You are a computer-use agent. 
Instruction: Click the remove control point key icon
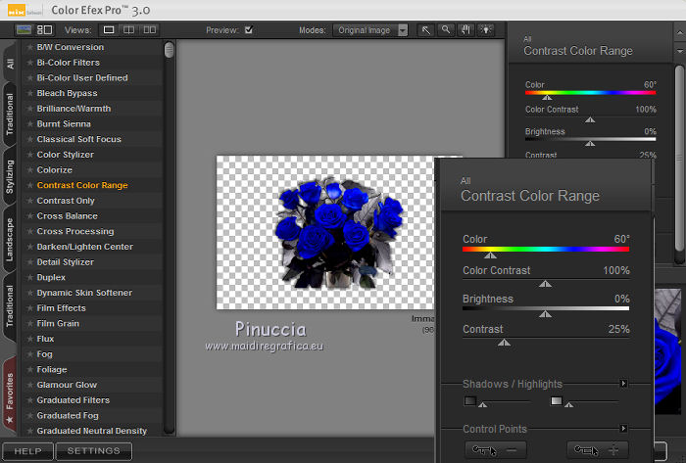click(x=495, y=450)
